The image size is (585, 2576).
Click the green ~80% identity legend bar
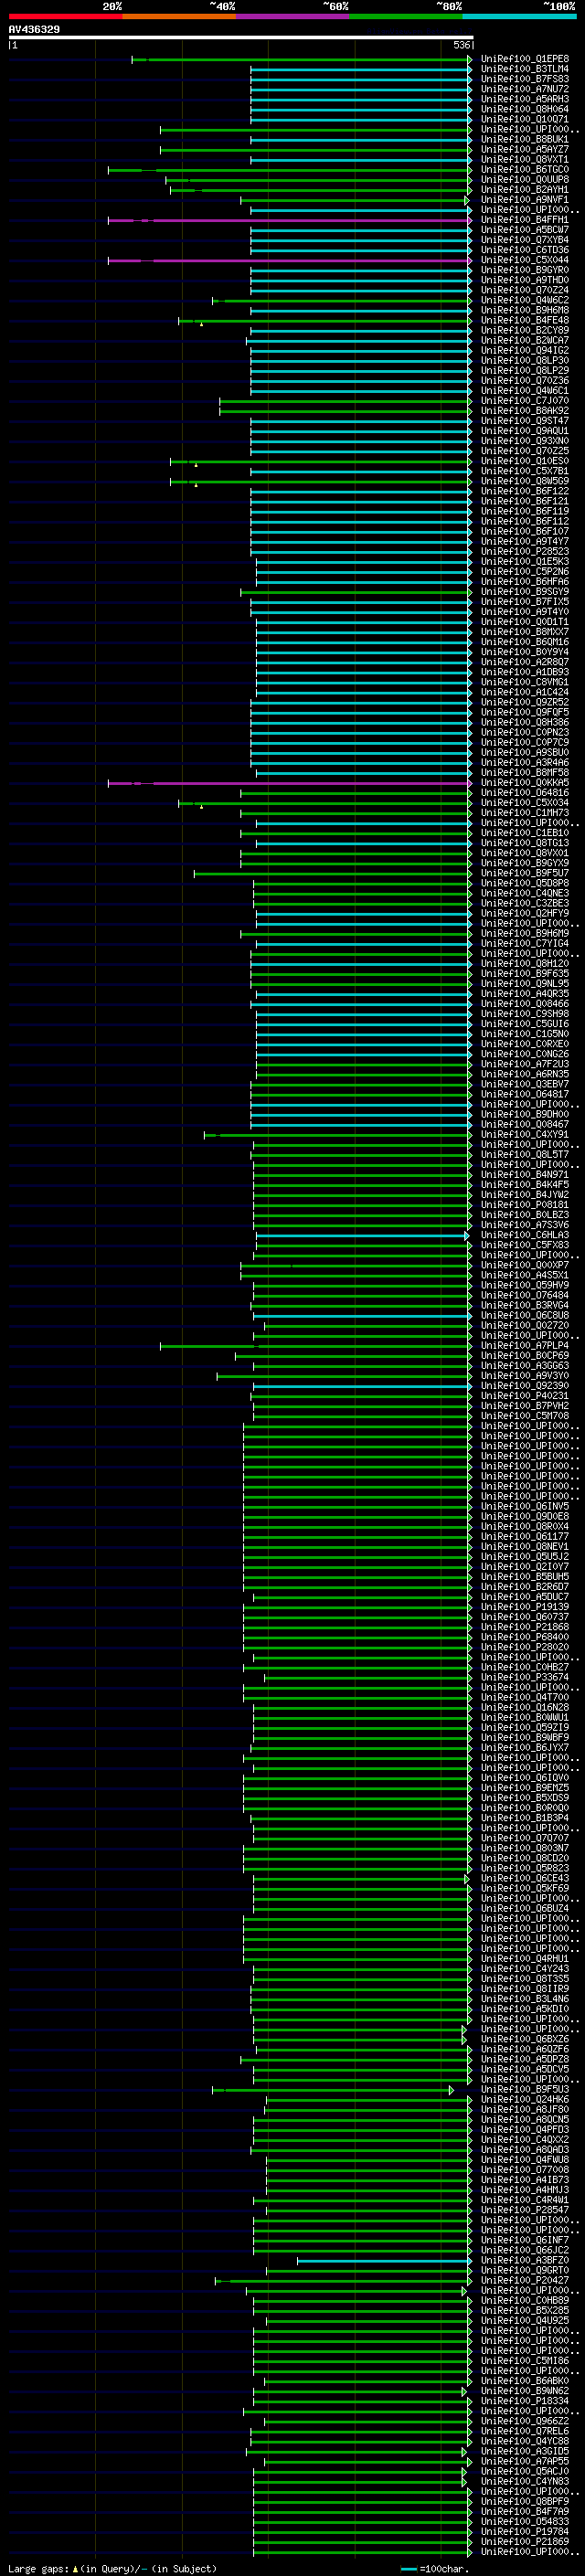pos(406,16)
